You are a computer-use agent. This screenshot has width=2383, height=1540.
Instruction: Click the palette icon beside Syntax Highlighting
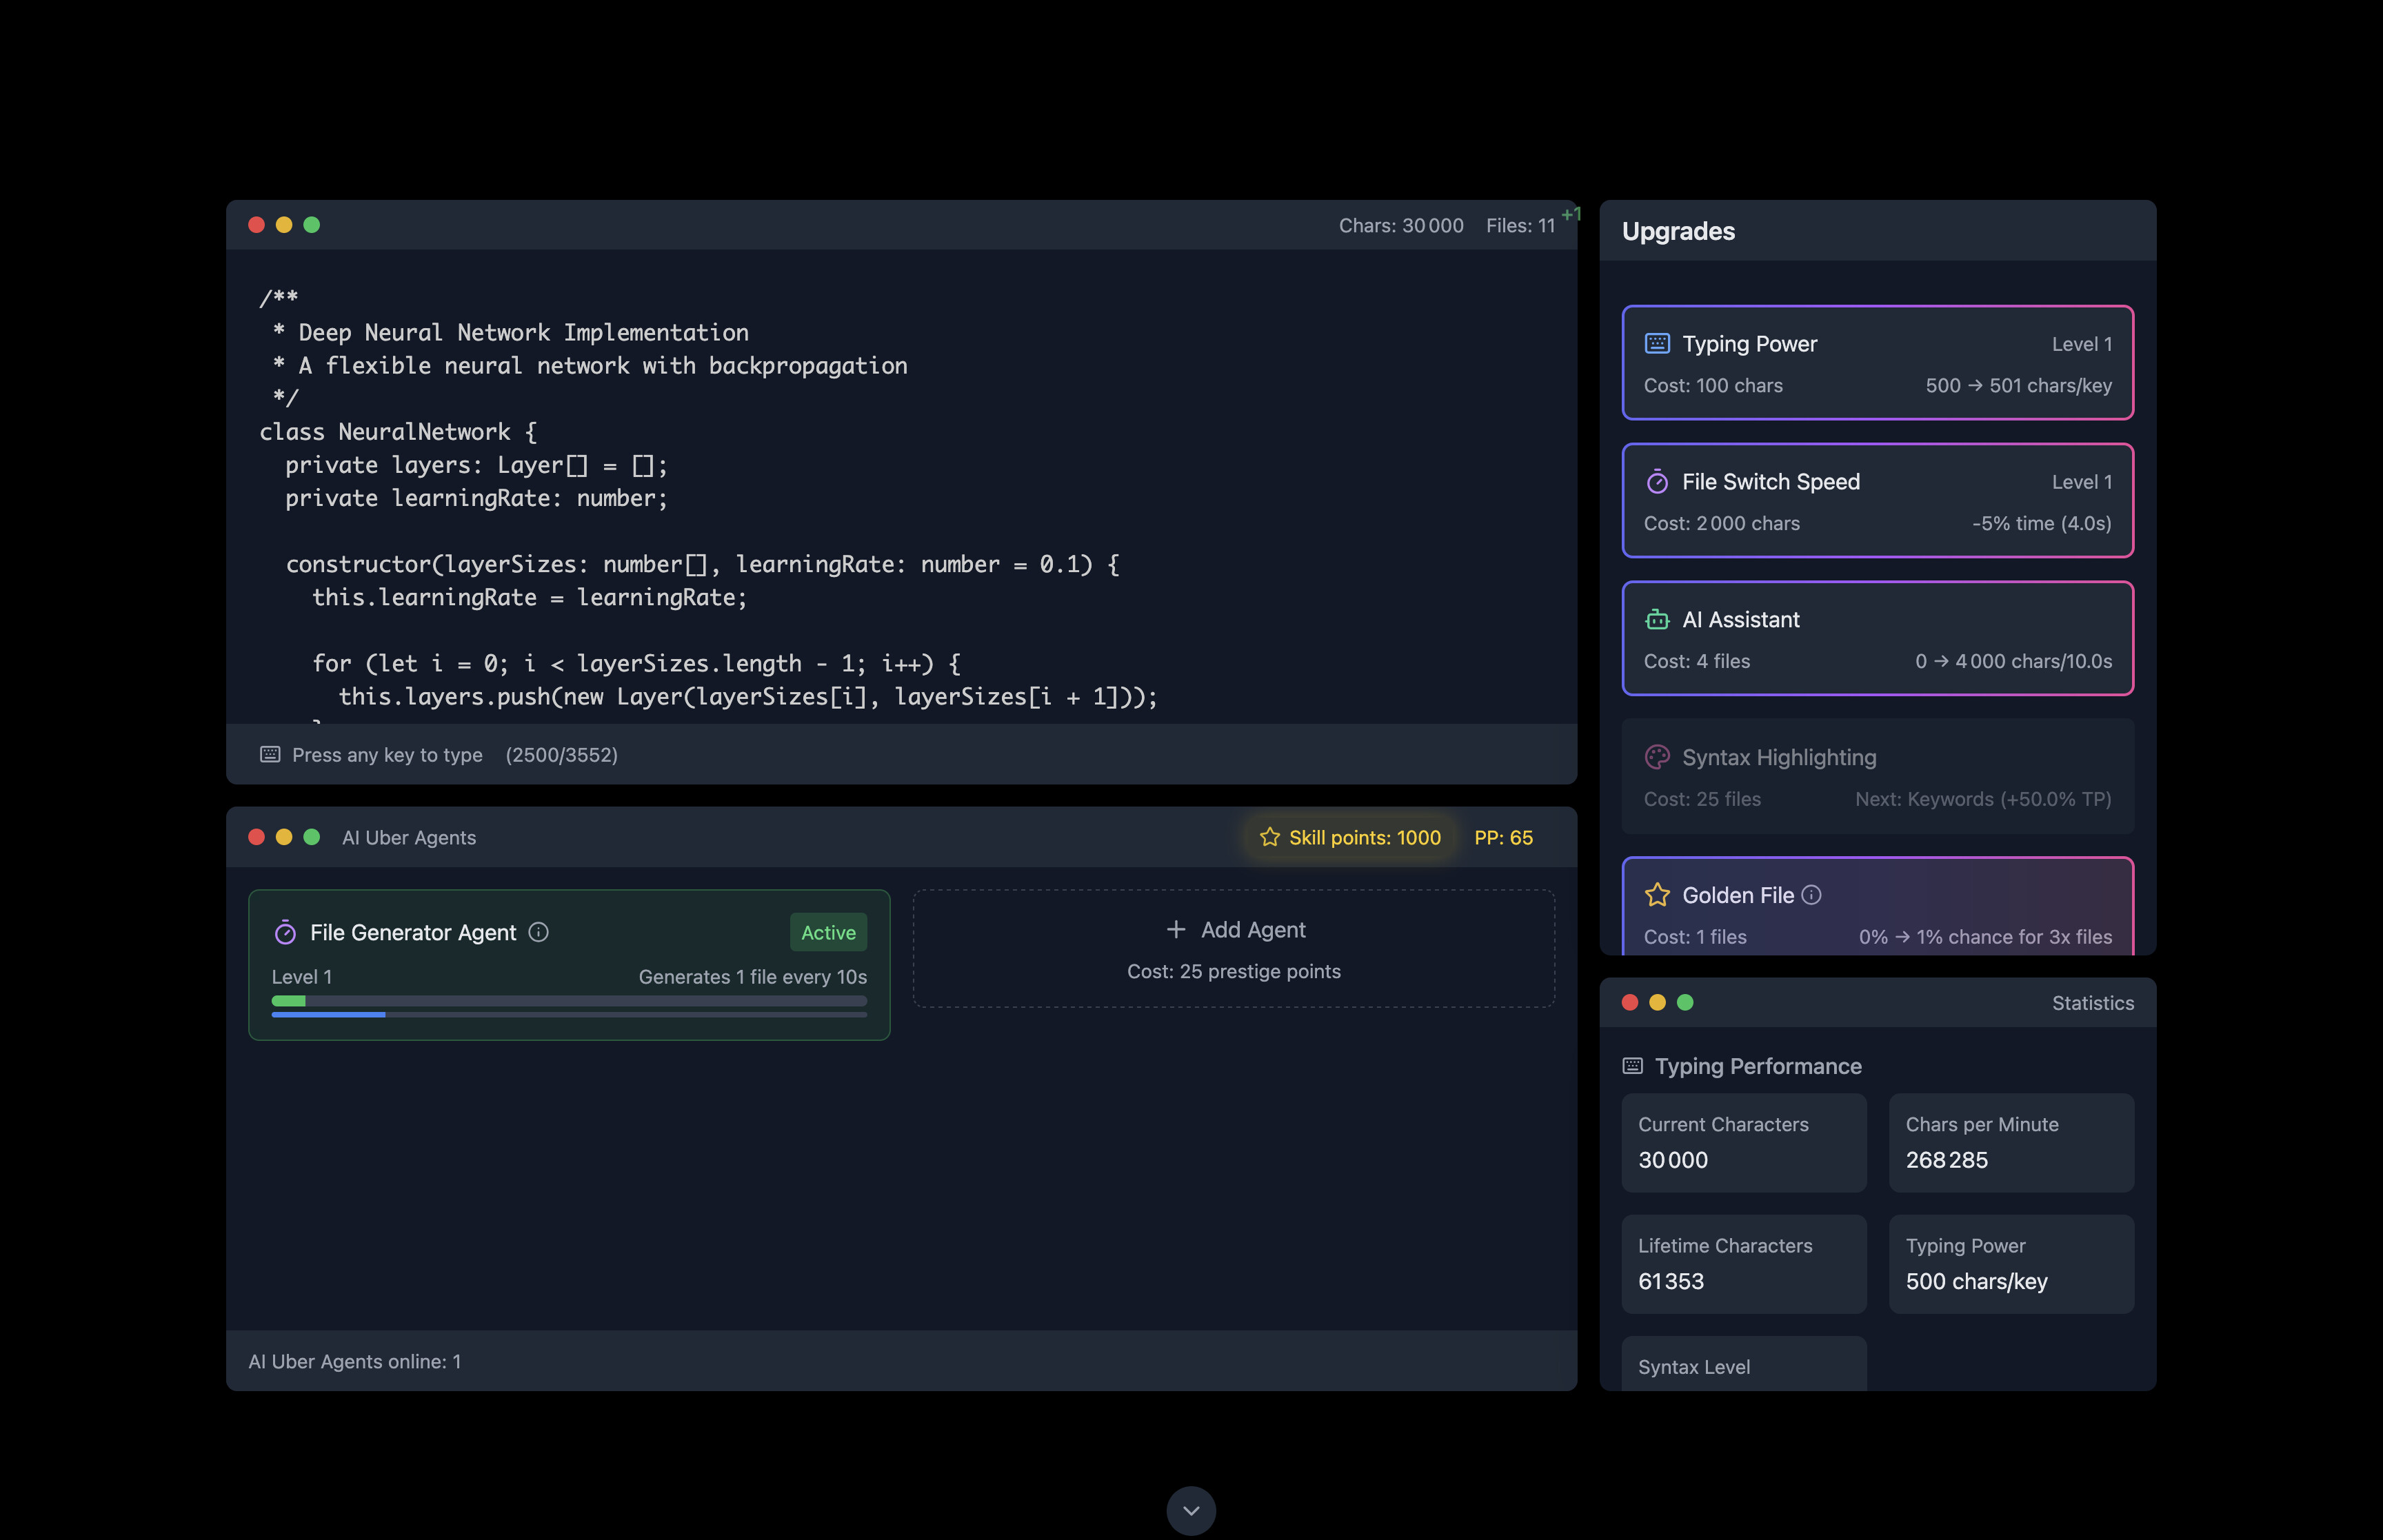coord(1657,757)
